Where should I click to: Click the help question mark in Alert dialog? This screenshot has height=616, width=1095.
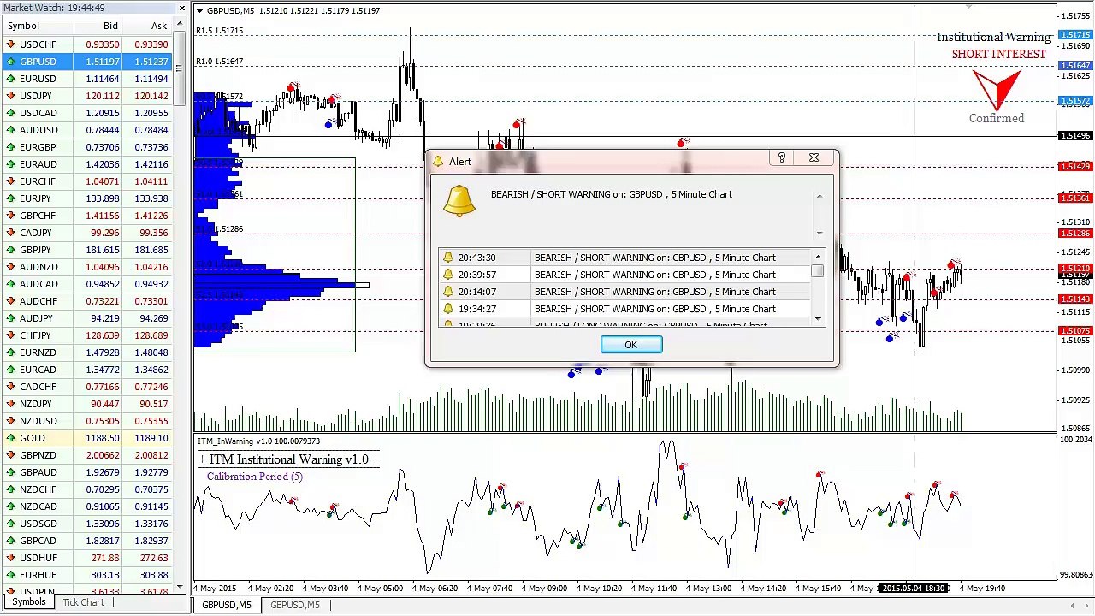(781, 158)
